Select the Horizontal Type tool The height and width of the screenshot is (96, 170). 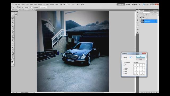(13, 46)
